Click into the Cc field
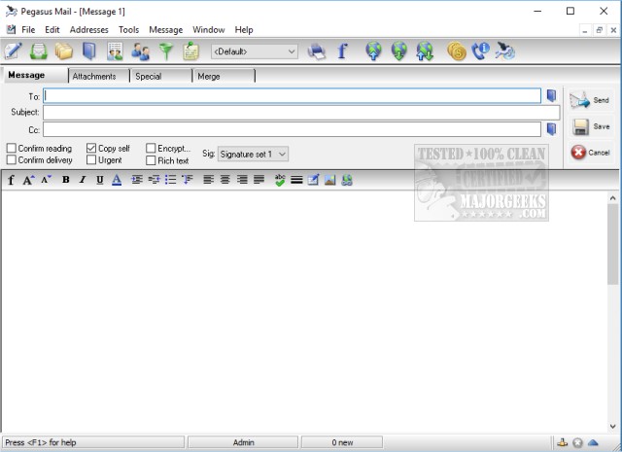Screen dimensions: 622x452 292,129
